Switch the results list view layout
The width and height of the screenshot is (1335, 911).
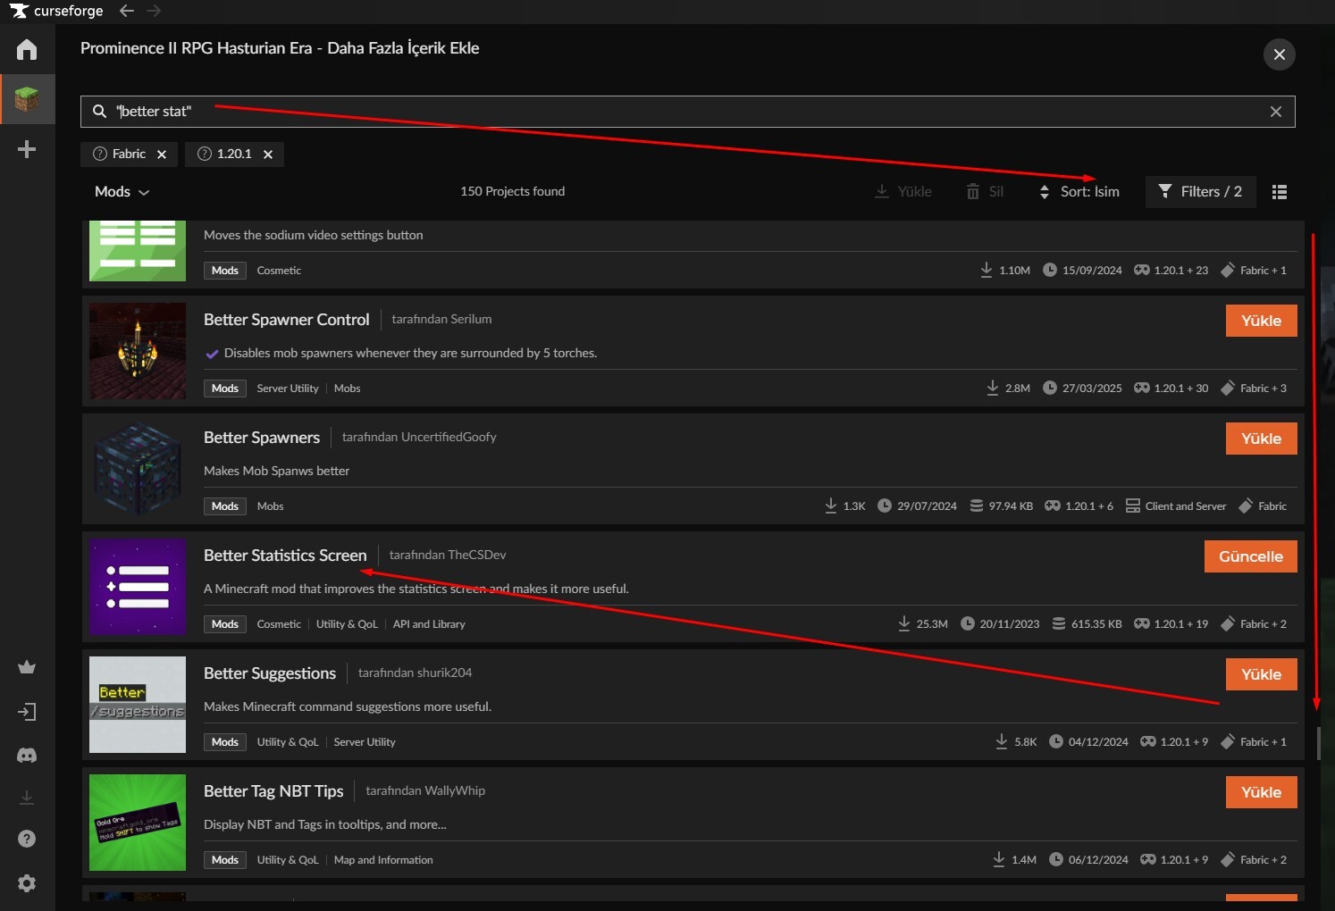click(x=1280, y=192)
